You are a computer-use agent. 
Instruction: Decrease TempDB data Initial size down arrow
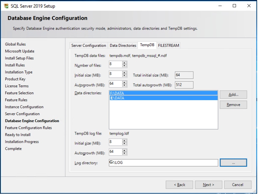click(125, 76)
